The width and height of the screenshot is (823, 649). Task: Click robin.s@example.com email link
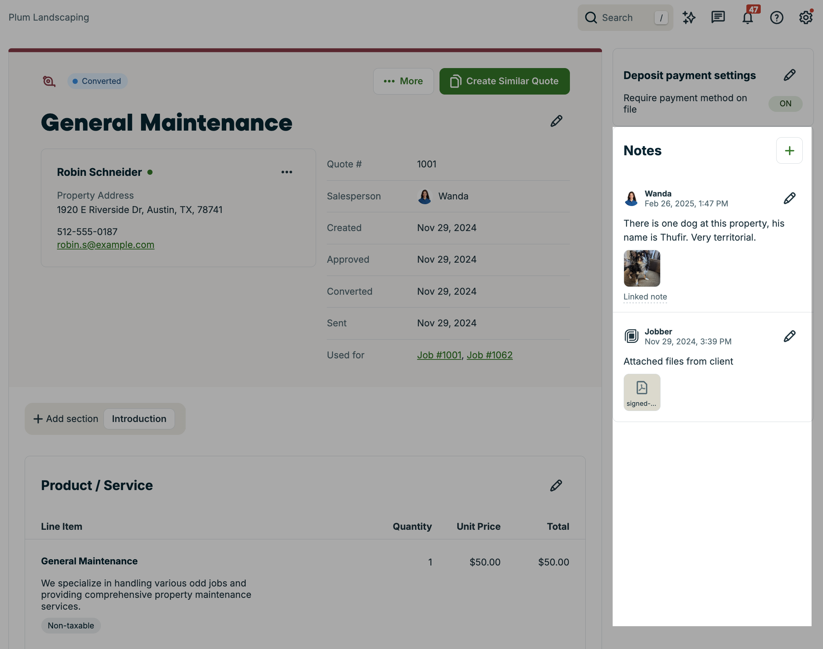tap(106, 245)
